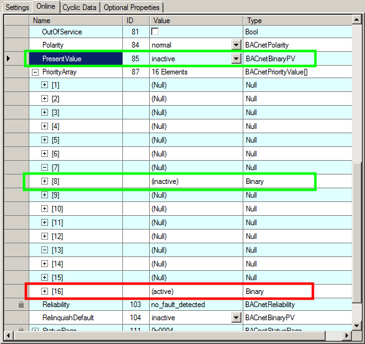Click the Name column header

(75, 21)
